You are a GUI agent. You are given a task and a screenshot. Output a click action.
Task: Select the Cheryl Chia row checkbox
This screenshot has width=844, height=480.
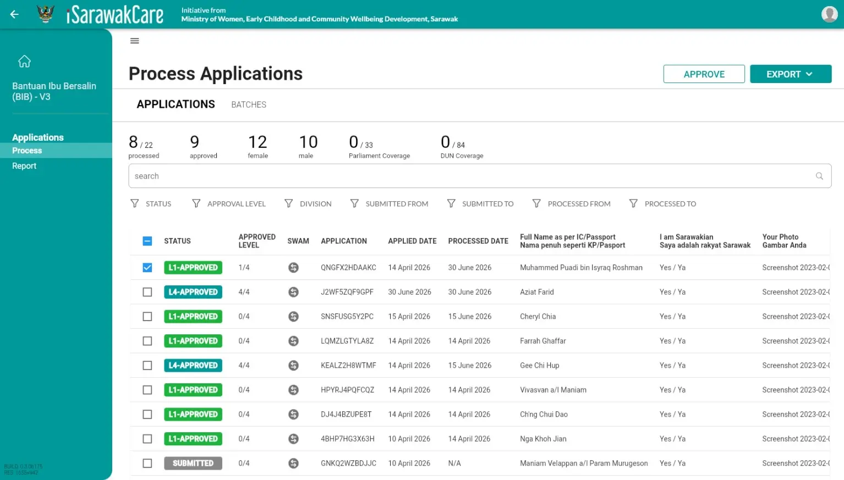[x=147, y=317]
